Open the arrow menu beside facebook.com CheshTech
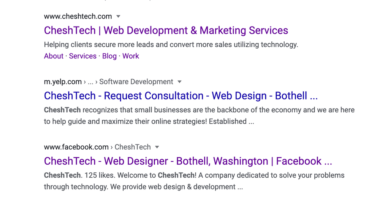This screenshot has width=380, height=208. click(x=157, y=147)
